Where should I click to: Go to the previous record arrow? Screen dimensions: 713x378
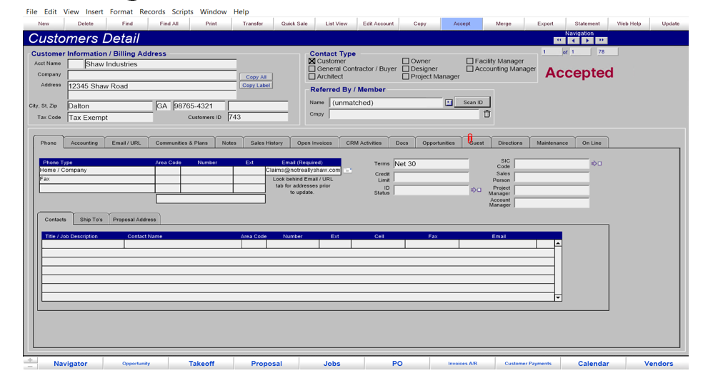(x=574, y=41)
